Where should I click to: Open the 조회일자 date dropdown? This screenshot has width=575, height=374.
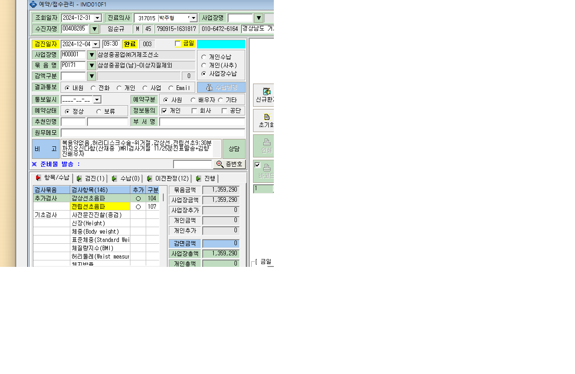pos(98,18)
